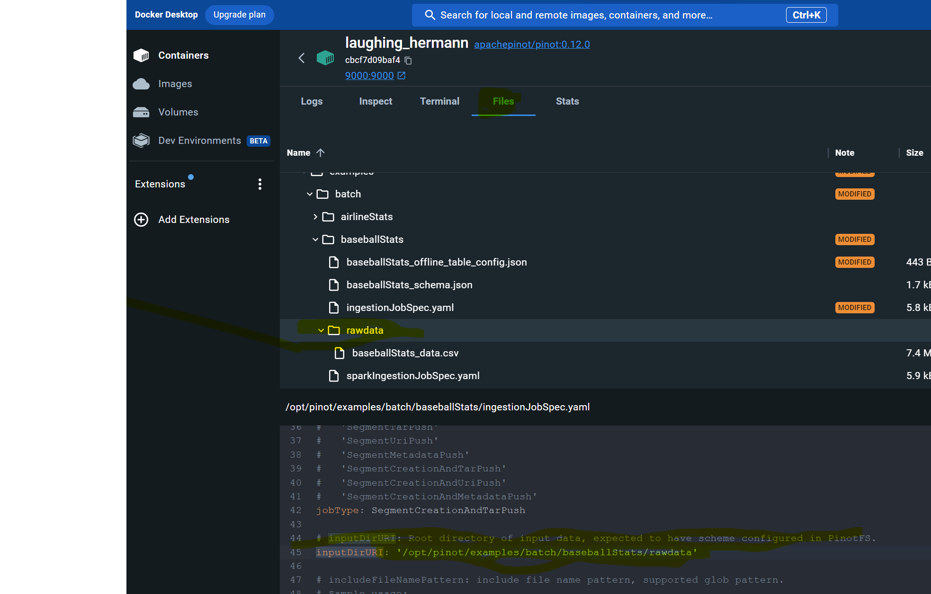Go back using the left arrow icon

point(302,58)
